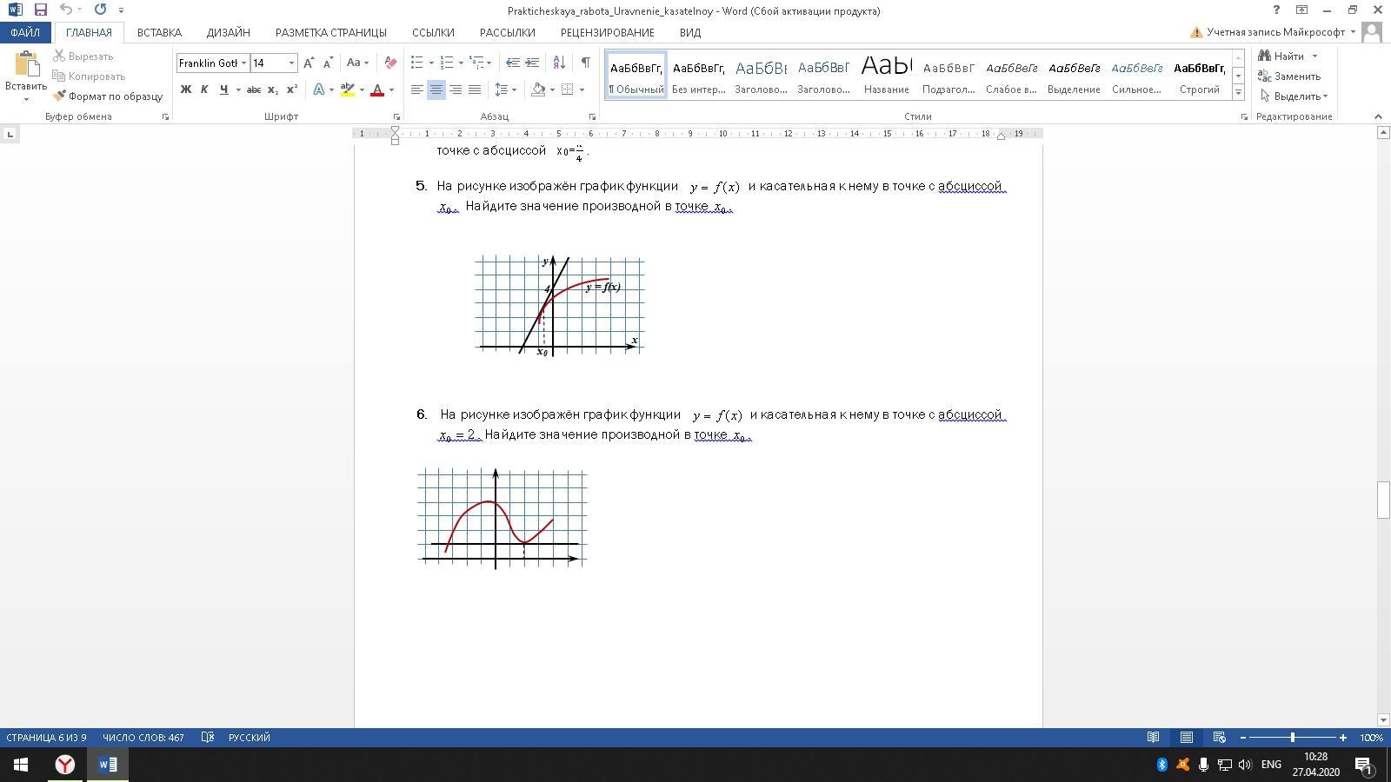Image resolution: width=1391 pixels, height=782 pixels.
Task: Open the Windows notification center
Action: coord(1363,765)
